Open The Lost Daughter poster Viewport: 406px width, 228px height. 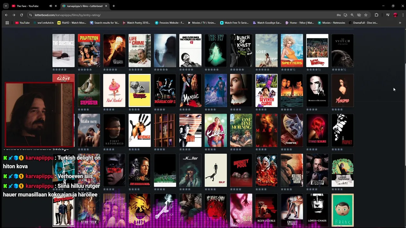(x=266, y=51)
